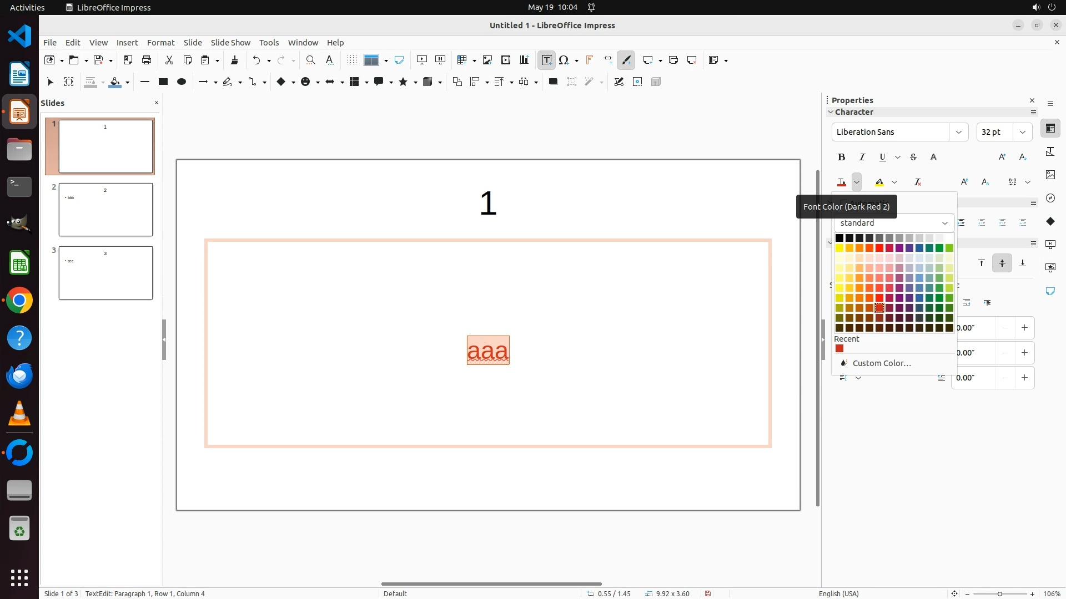Click the Insert Text Box toolbar icon
This screenshot has width=1066, height=599.
coord(546,60)
